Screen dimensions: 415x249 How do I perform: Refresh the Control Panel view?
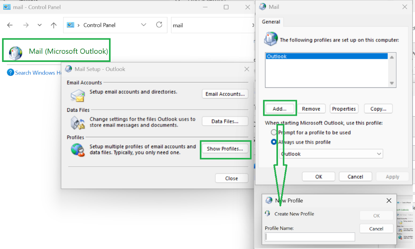coord(159,25)
